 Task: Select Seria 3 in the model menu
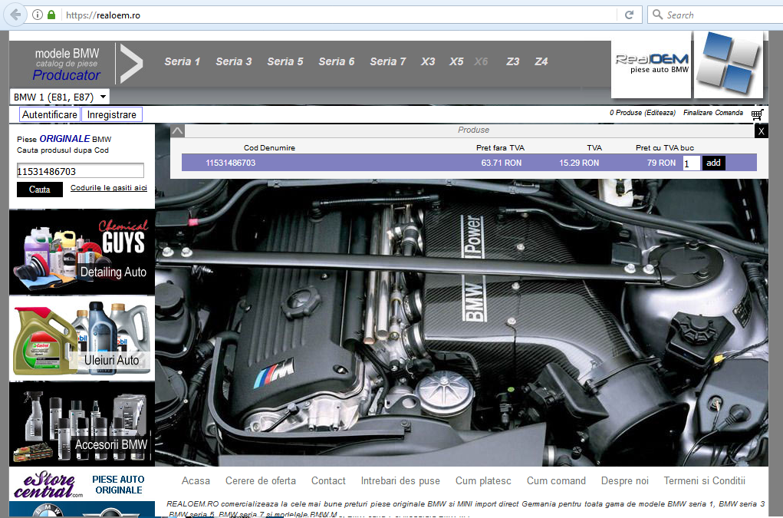(233, 61)
